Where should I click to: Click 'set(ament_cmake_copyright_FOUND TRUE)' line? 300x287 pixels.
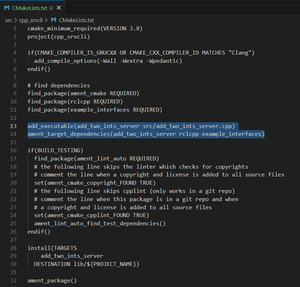click(x=95, y=183)
